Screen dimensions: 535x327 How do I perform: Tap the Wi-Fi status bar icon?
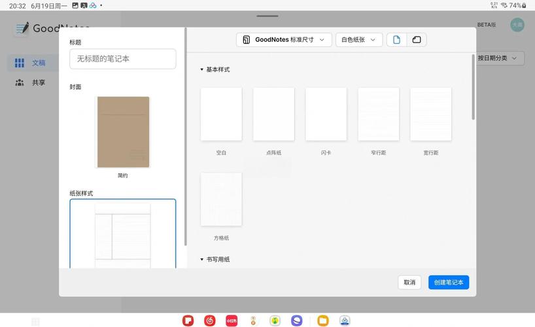pos(504,5)
